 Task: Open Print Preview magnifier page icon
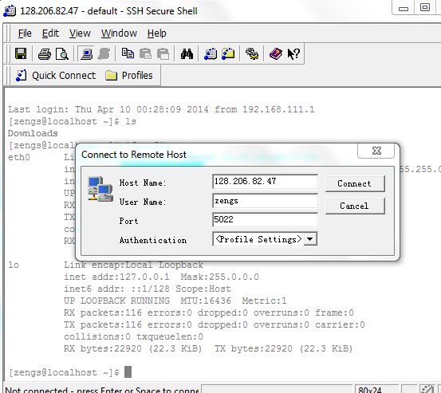click(x=62, y=53)
